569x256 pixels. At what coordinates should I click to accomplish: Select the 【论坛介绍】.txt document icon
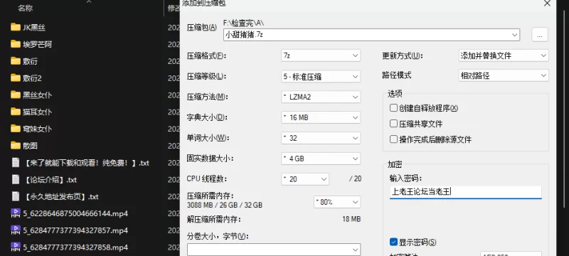coord(15,179)
